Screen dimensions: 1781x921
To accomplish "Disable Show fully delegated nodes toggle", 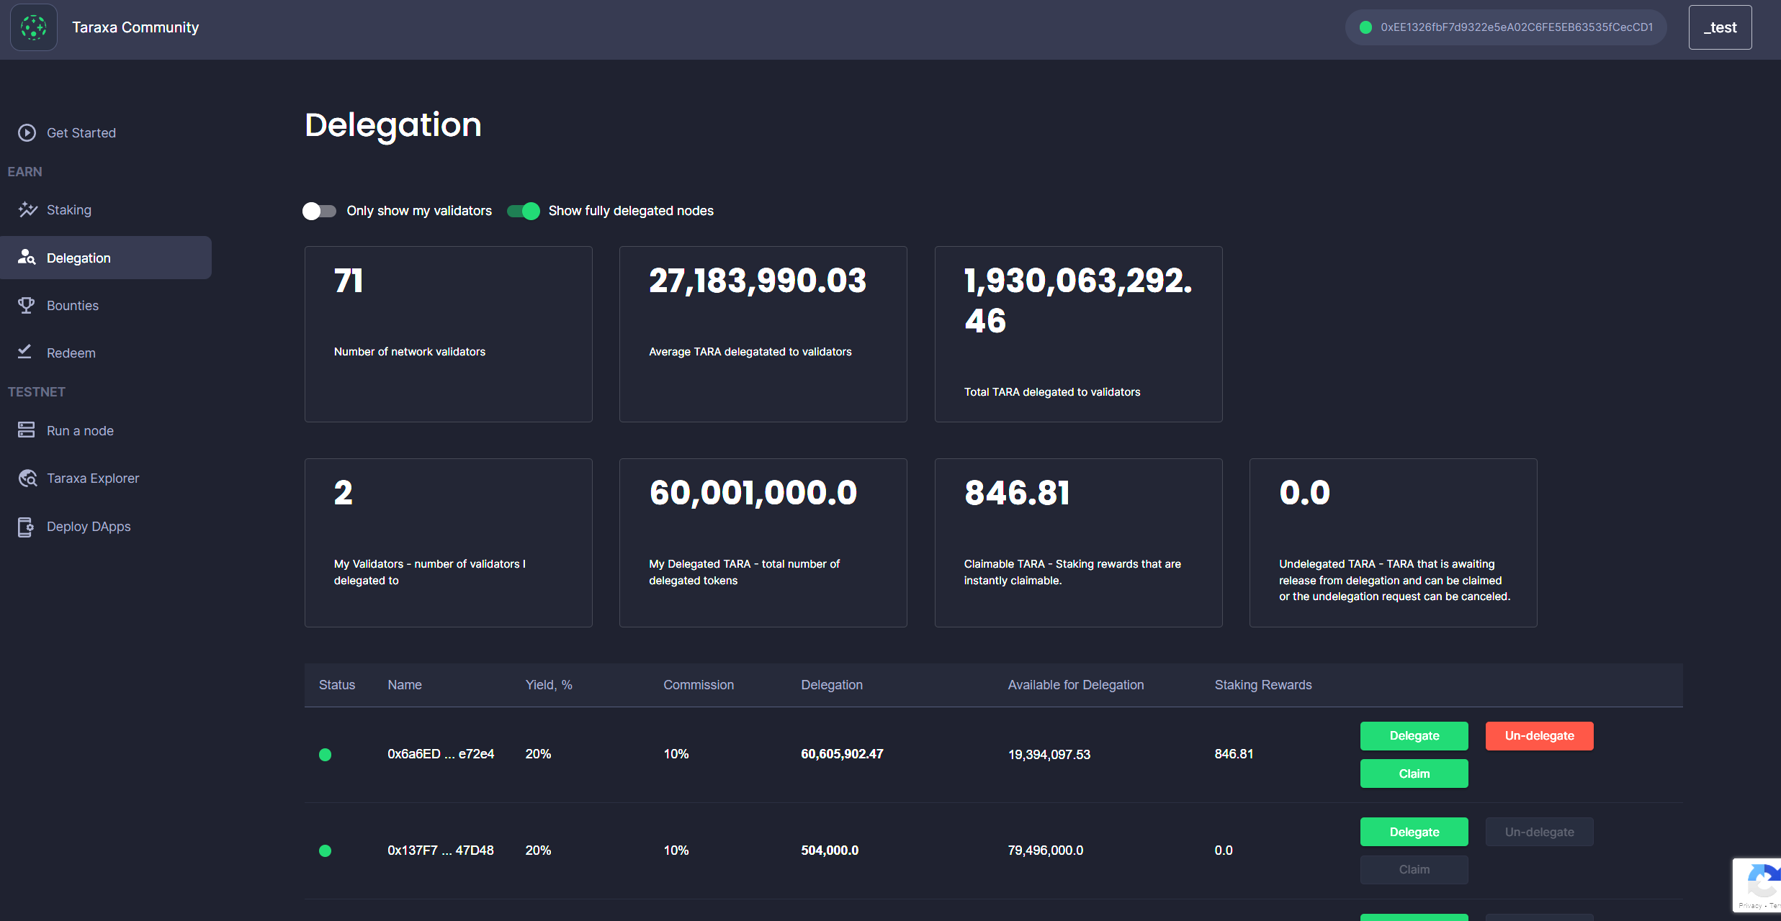I will (x=524, y=211).
